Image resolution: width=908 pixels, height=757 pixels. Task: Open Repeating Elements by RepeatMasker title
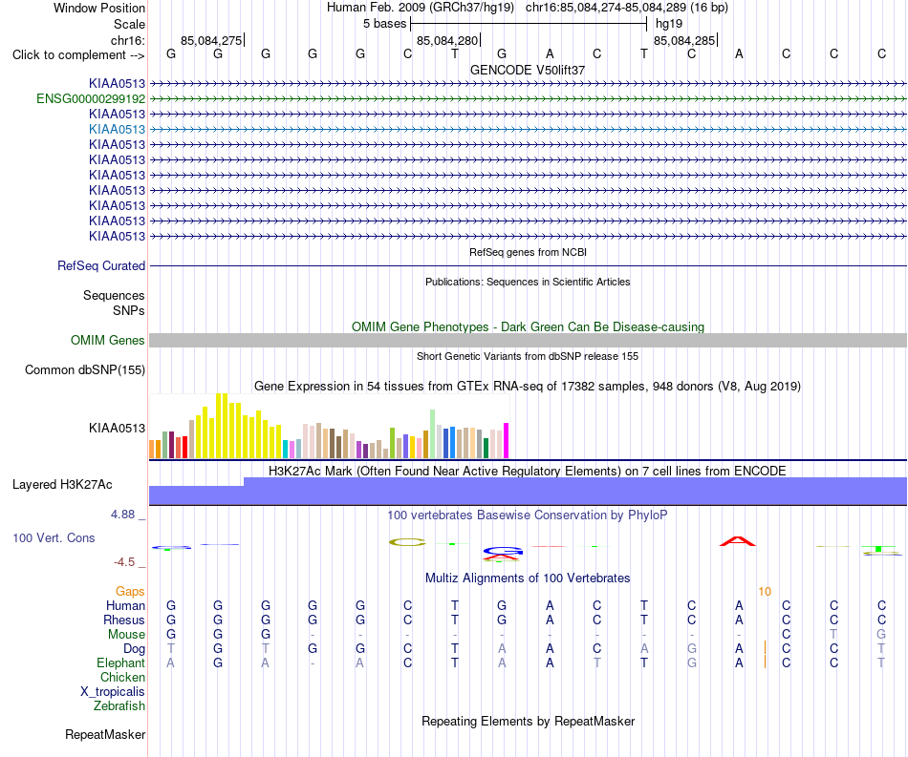[x=528, y=721]
